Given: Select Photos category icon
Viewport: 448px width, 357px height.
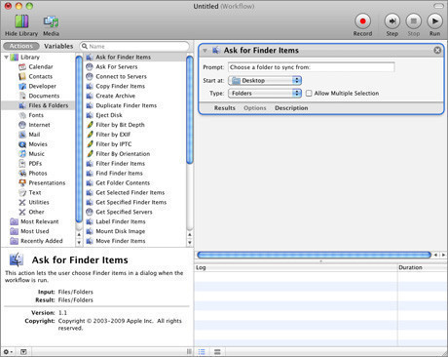Looking at the screenshot, I should coord(22,174).
